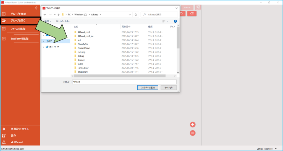Click 新しいフォルダー in the toolbar
The width and height of the screenshot is (283, 151).
pyautogui.click(x=63, y=21)
